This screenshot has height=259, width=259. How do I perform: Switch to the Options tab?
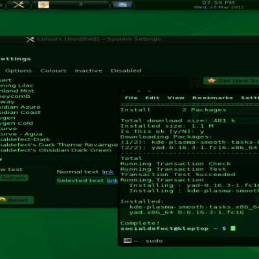pos(18,71)
